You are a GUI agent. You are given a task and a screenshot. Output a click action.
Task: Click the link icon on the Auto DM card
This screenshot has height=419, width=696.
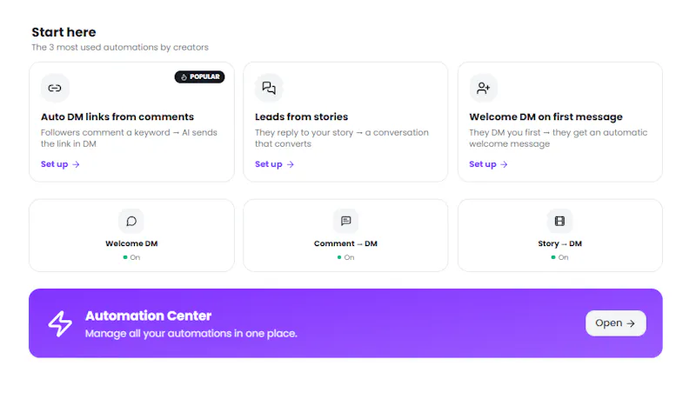coord(55,88)
